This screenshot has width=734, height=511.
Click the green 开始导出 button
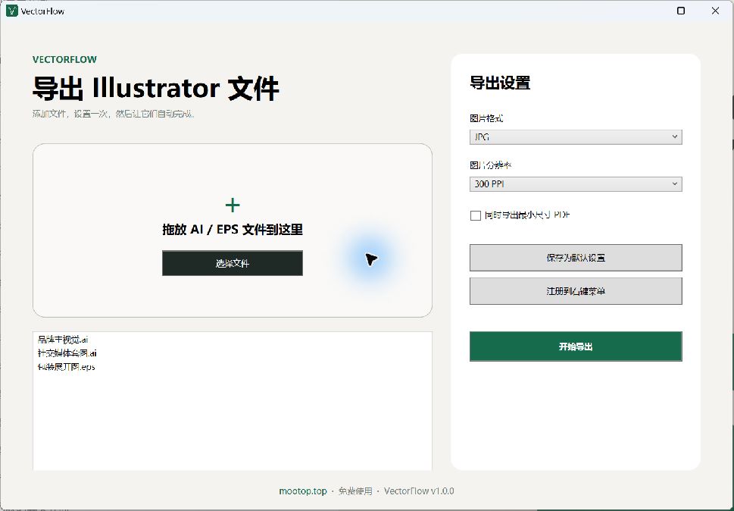(x=576, y=346)
